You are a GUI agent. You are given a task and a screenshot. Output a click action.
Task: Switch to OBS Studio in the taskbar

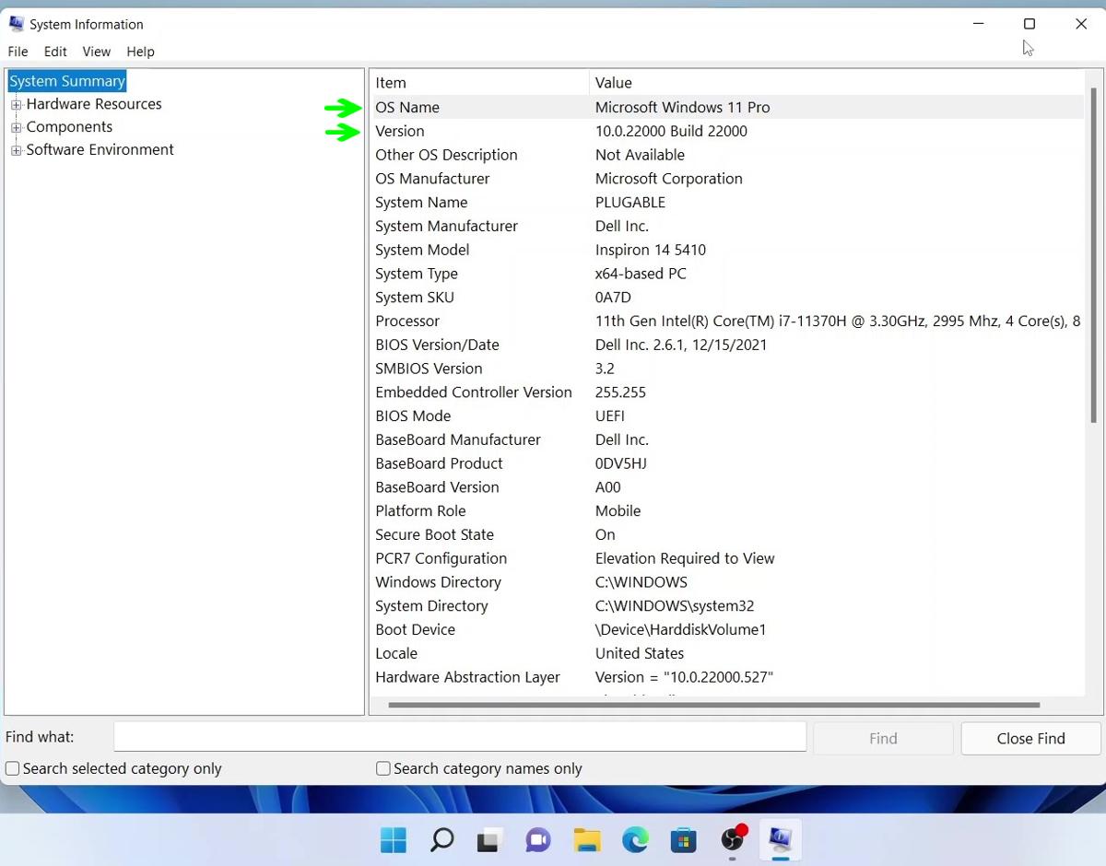coord(733,839)
